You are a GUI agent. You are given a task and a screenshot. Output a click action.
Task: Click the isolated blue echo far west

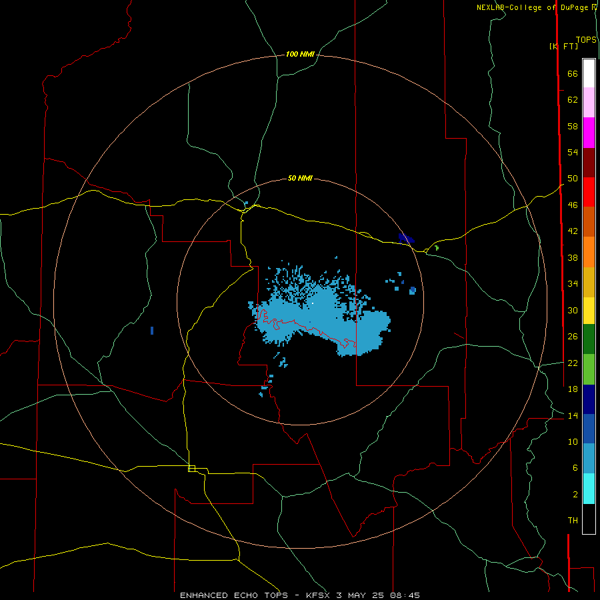point(152,331)
